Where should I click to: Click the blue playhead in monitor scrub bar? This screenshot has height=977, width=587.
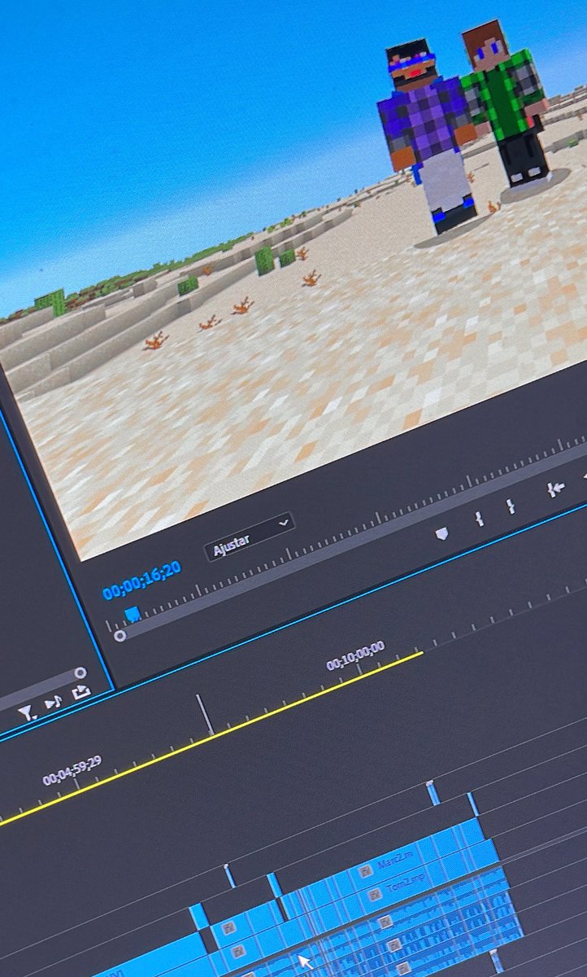tap(132, 613)
